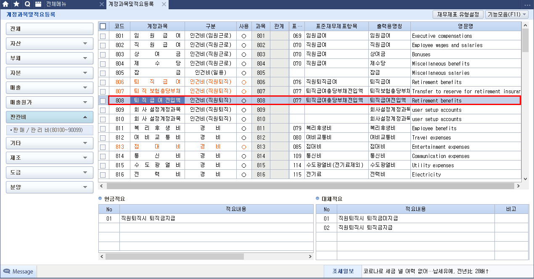The width and height of the screenshot is (534, 279).
Task: Check the box for code 808
Action: point(103,101)
